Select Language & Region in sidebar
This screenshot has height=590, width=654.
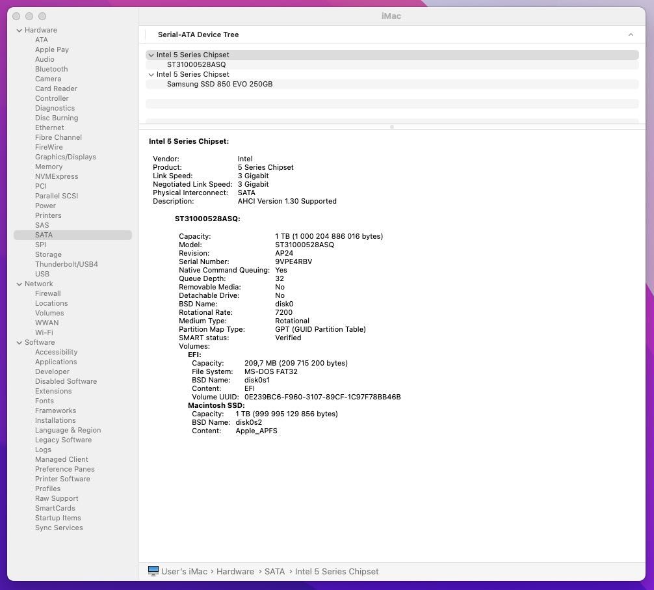coord(68,430)
